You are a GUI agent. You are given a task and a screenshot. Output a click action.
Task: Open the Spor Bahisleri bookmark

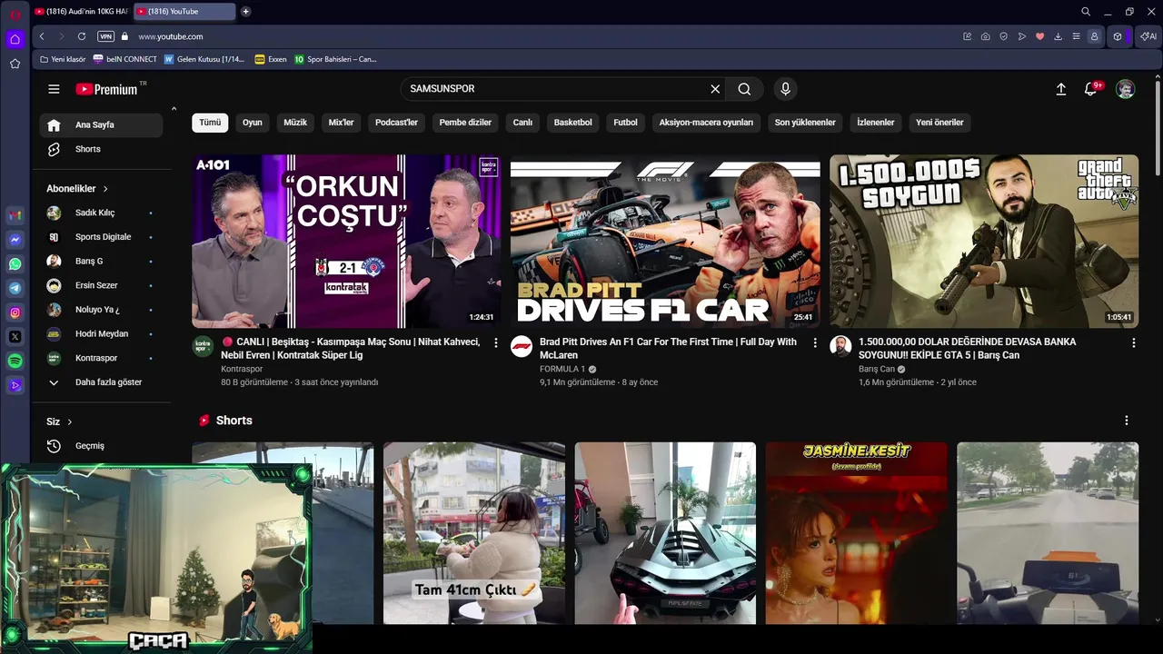click(335, 59)
